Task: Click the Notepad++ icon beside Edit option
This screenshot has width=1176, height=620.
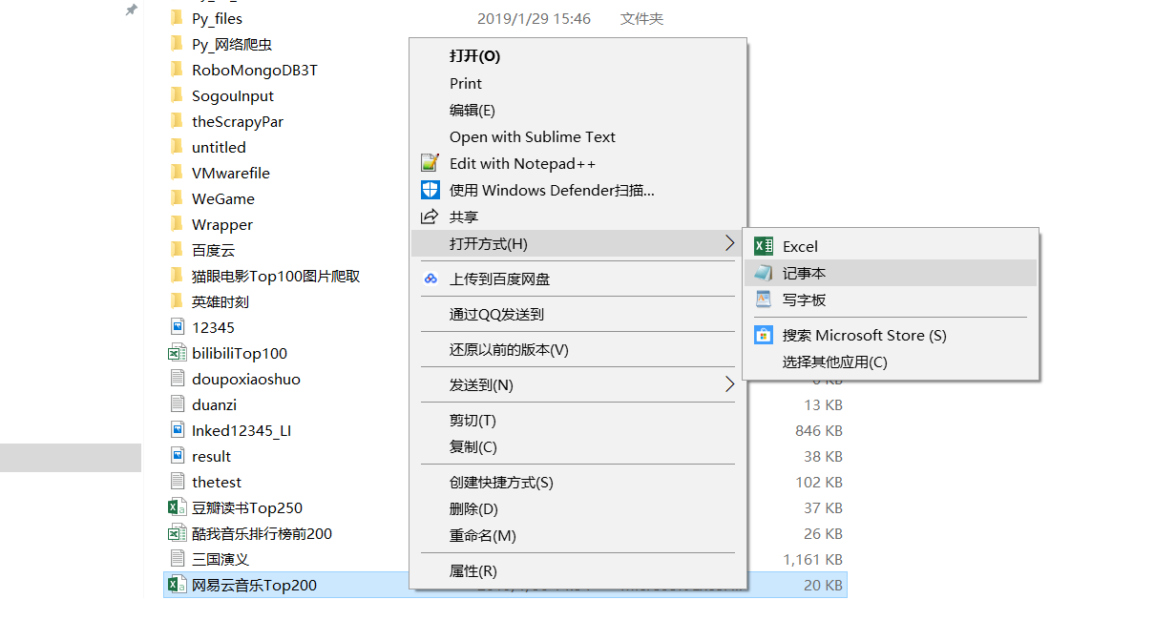Action: 430,163
